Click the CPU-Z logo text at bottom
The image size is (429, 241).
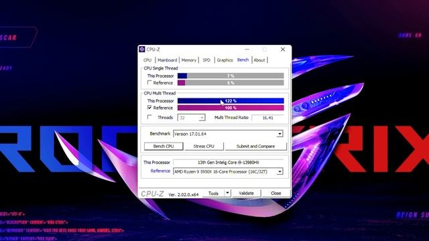(x=152, y=193)
